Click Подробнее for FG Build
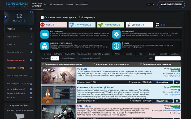191x119 pixels. point(162,82)
